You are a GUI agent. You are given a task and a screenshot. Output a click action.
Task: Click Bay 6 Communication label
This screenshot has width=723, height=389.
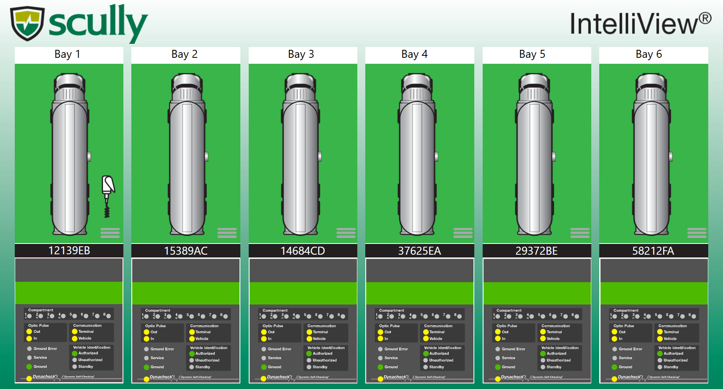(673, 326)
